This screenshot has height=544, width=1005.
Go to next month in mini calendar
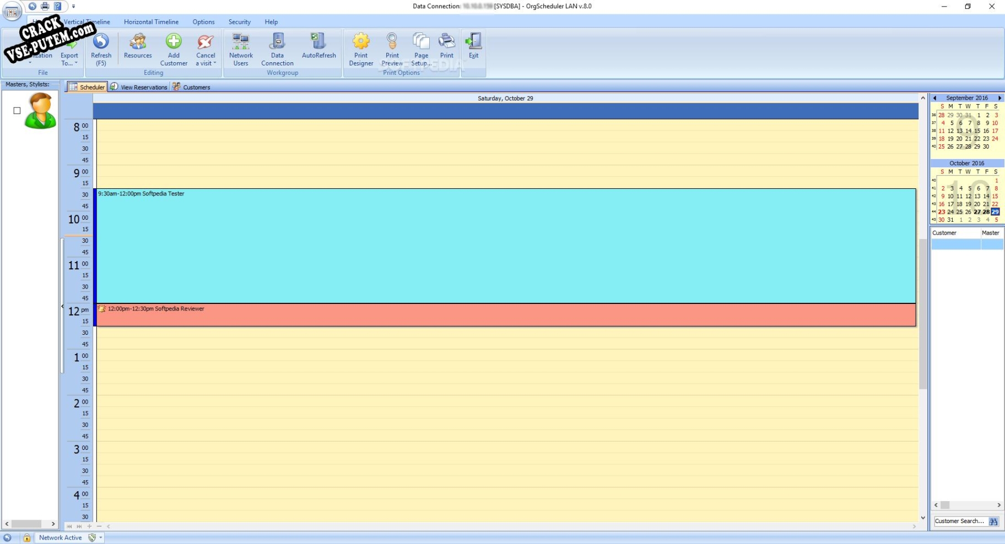point(999,98)
